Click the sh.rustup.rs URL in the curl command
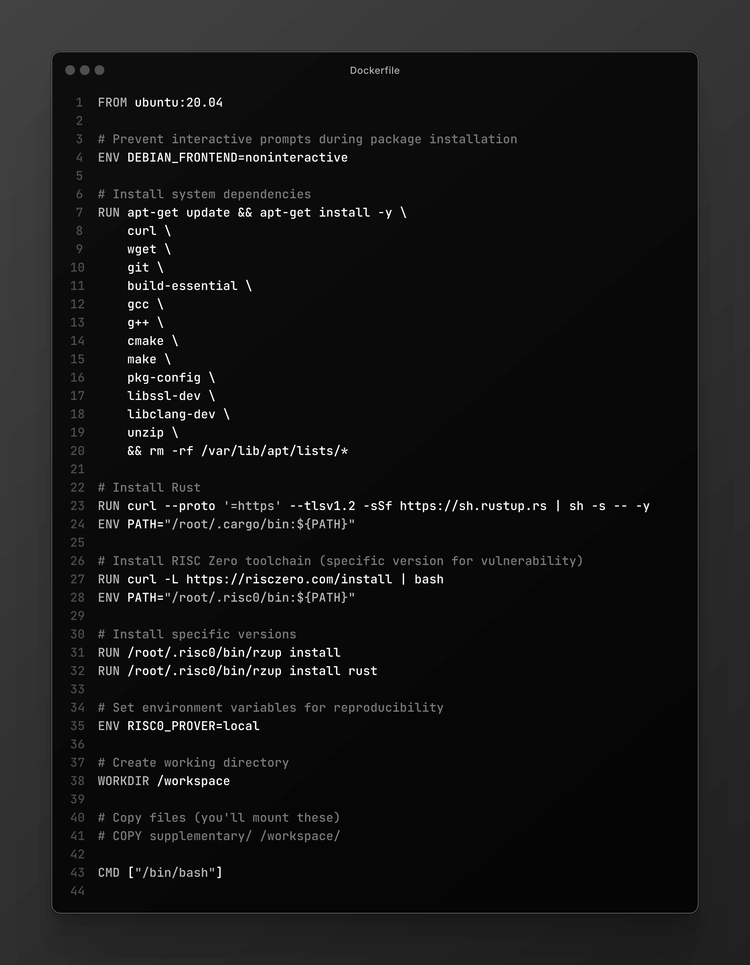 tap(473, 506)
